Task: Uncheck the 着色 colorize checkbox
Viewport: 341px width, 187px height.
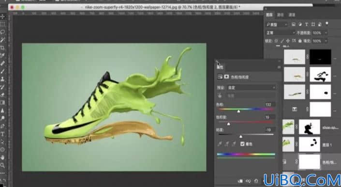Action: point(242,144)
